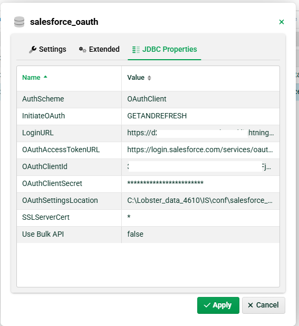
Task: Sort the table by Value column
Action: click(136, 78)
